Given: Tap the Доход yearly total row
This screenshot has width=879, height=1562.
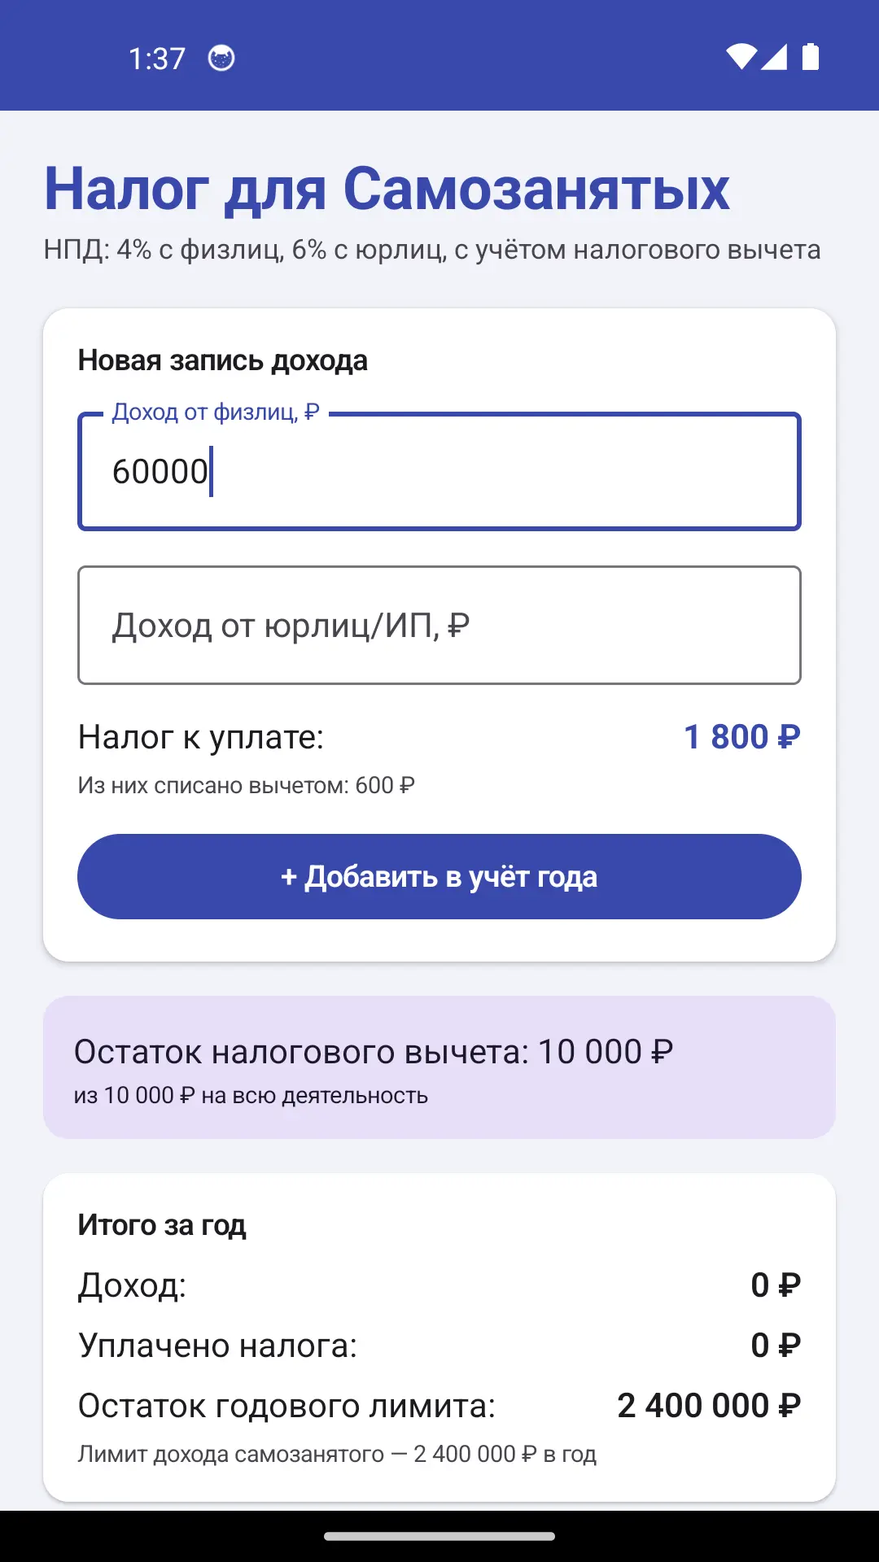Looking at the screenshot, I should (439, 1285).
